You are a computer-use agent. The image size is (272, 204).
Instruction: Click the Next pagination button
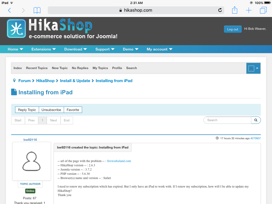pyautogui.click(x=54, y=120)
